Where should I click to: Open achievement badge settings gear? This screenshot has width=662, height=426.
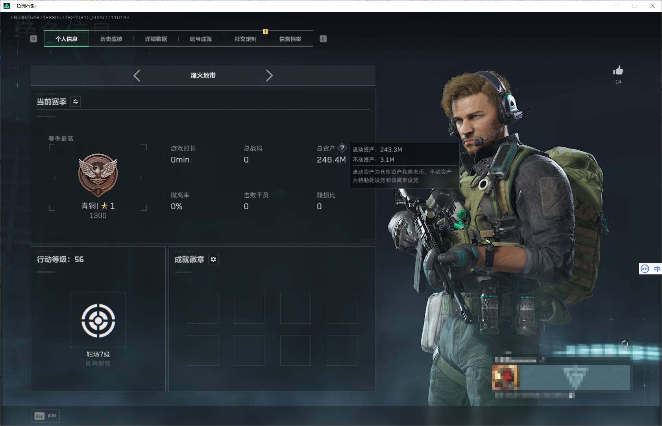pyautogui.click(x=213, y=259)
